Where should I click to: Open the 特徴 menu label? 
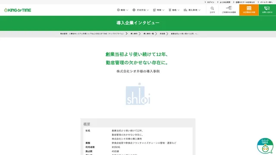(159, 10)
